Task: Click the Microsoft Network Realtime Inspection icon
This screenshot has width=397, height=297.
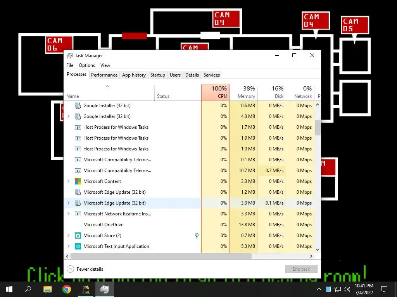Action: 78,214
